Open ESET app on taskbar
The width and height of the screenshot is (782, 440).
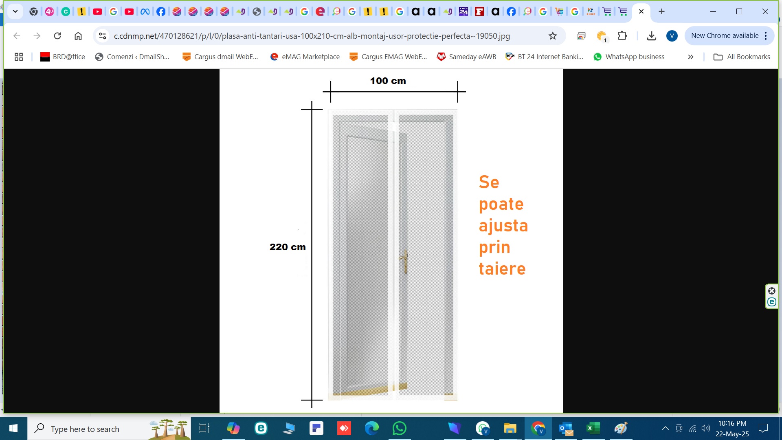(261, 429)
